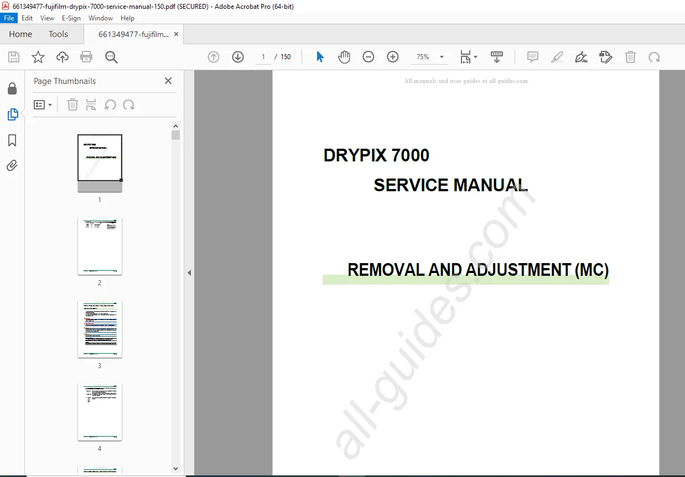Screen dimensions: 685x477
Task: Click the thumbnails scrollbar down arrow
Action: (x=176, y=469)
